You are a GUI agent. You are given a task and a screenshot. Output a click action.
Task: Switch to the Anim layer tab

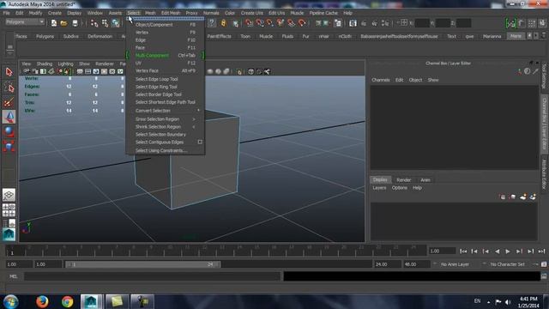coord(425,179)
